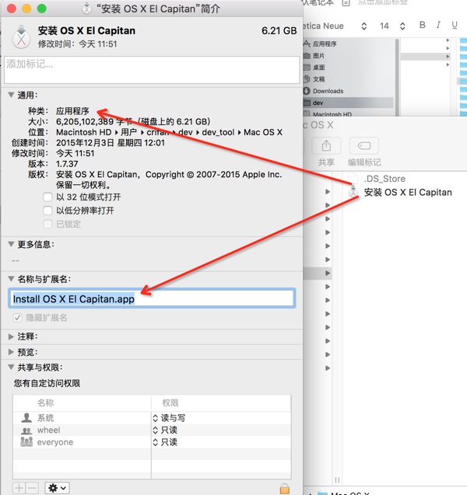Enable "以低分辨率打开" checkbox

47,211
